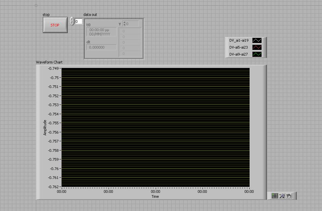322x211 pixels.
Task: Click the rightmost 00:00 time axis label
Action: 249,191
